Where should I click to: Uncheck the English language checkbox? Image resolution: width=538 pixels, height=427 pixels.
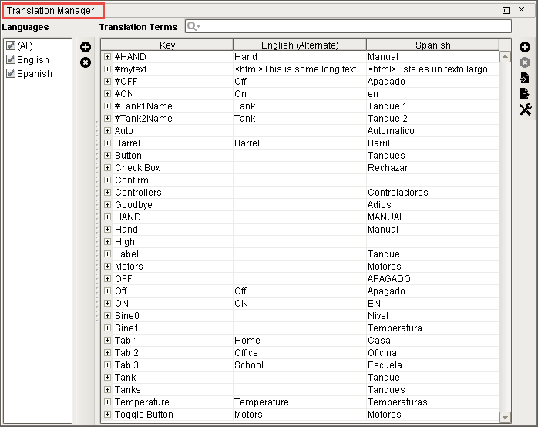(11, 59)
